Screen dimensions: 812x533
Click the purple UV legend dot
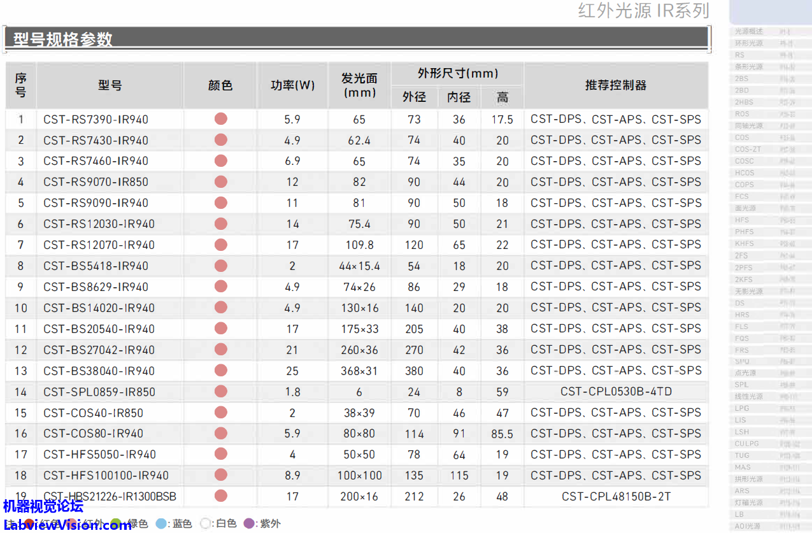coord(249,523)
